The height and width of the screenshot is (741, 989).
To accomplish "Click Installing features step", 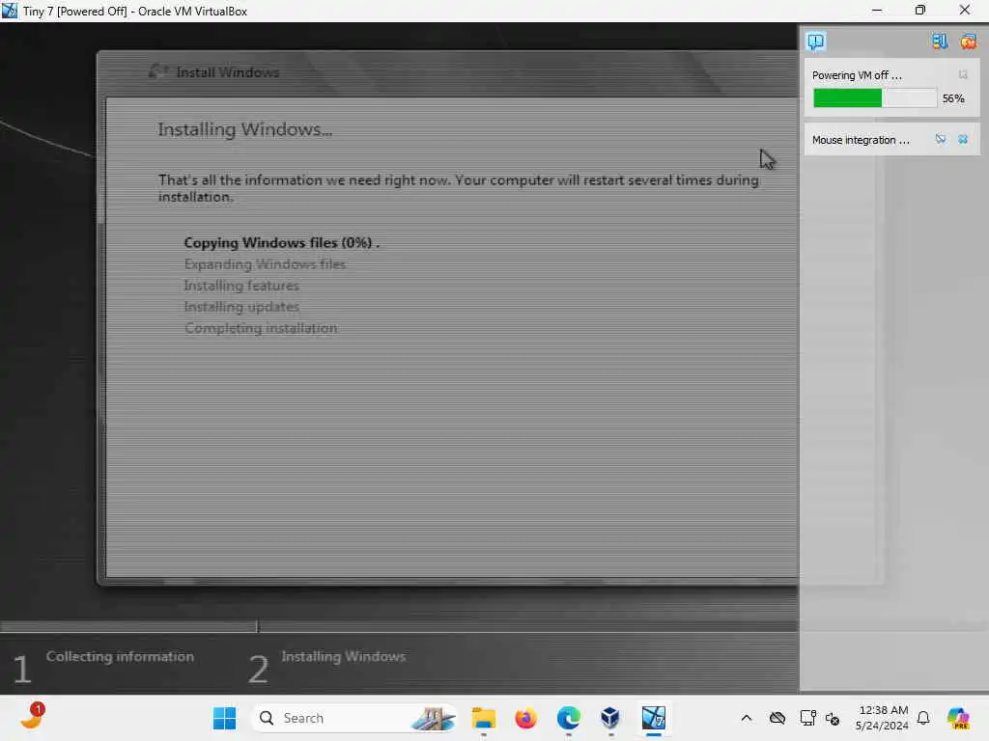I will pos(241,286).
